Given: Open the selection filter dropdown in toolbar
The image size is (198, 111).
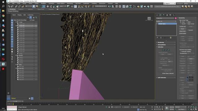Looking at the screenshot, I should (28, 6).
